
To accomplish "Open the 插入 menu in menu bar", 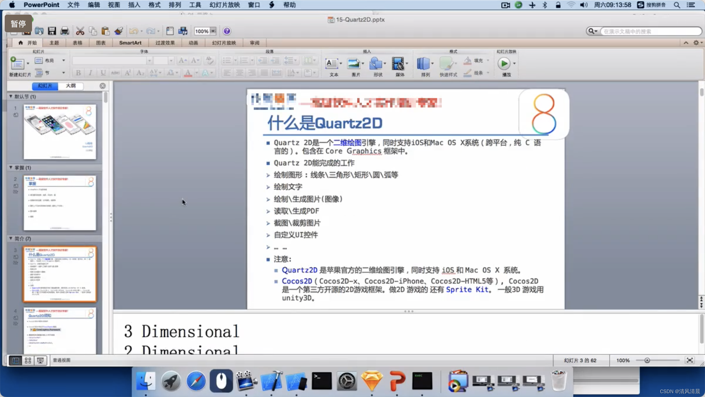I will (x=134, y=5).
